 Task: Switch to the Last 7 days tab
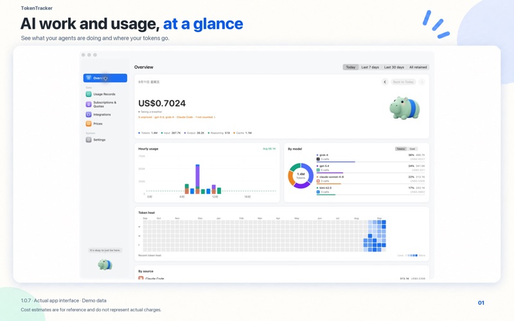(370, 67)
